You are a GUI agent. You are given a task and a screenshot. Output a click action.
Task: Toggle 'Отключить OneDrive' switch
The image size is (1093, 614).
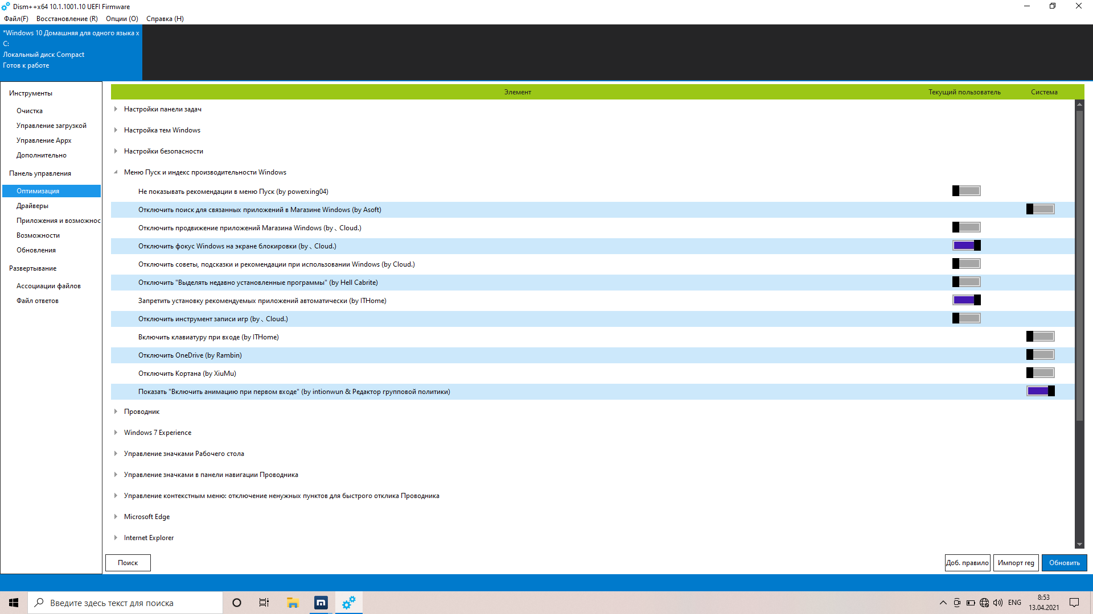tap(1041, 355)
